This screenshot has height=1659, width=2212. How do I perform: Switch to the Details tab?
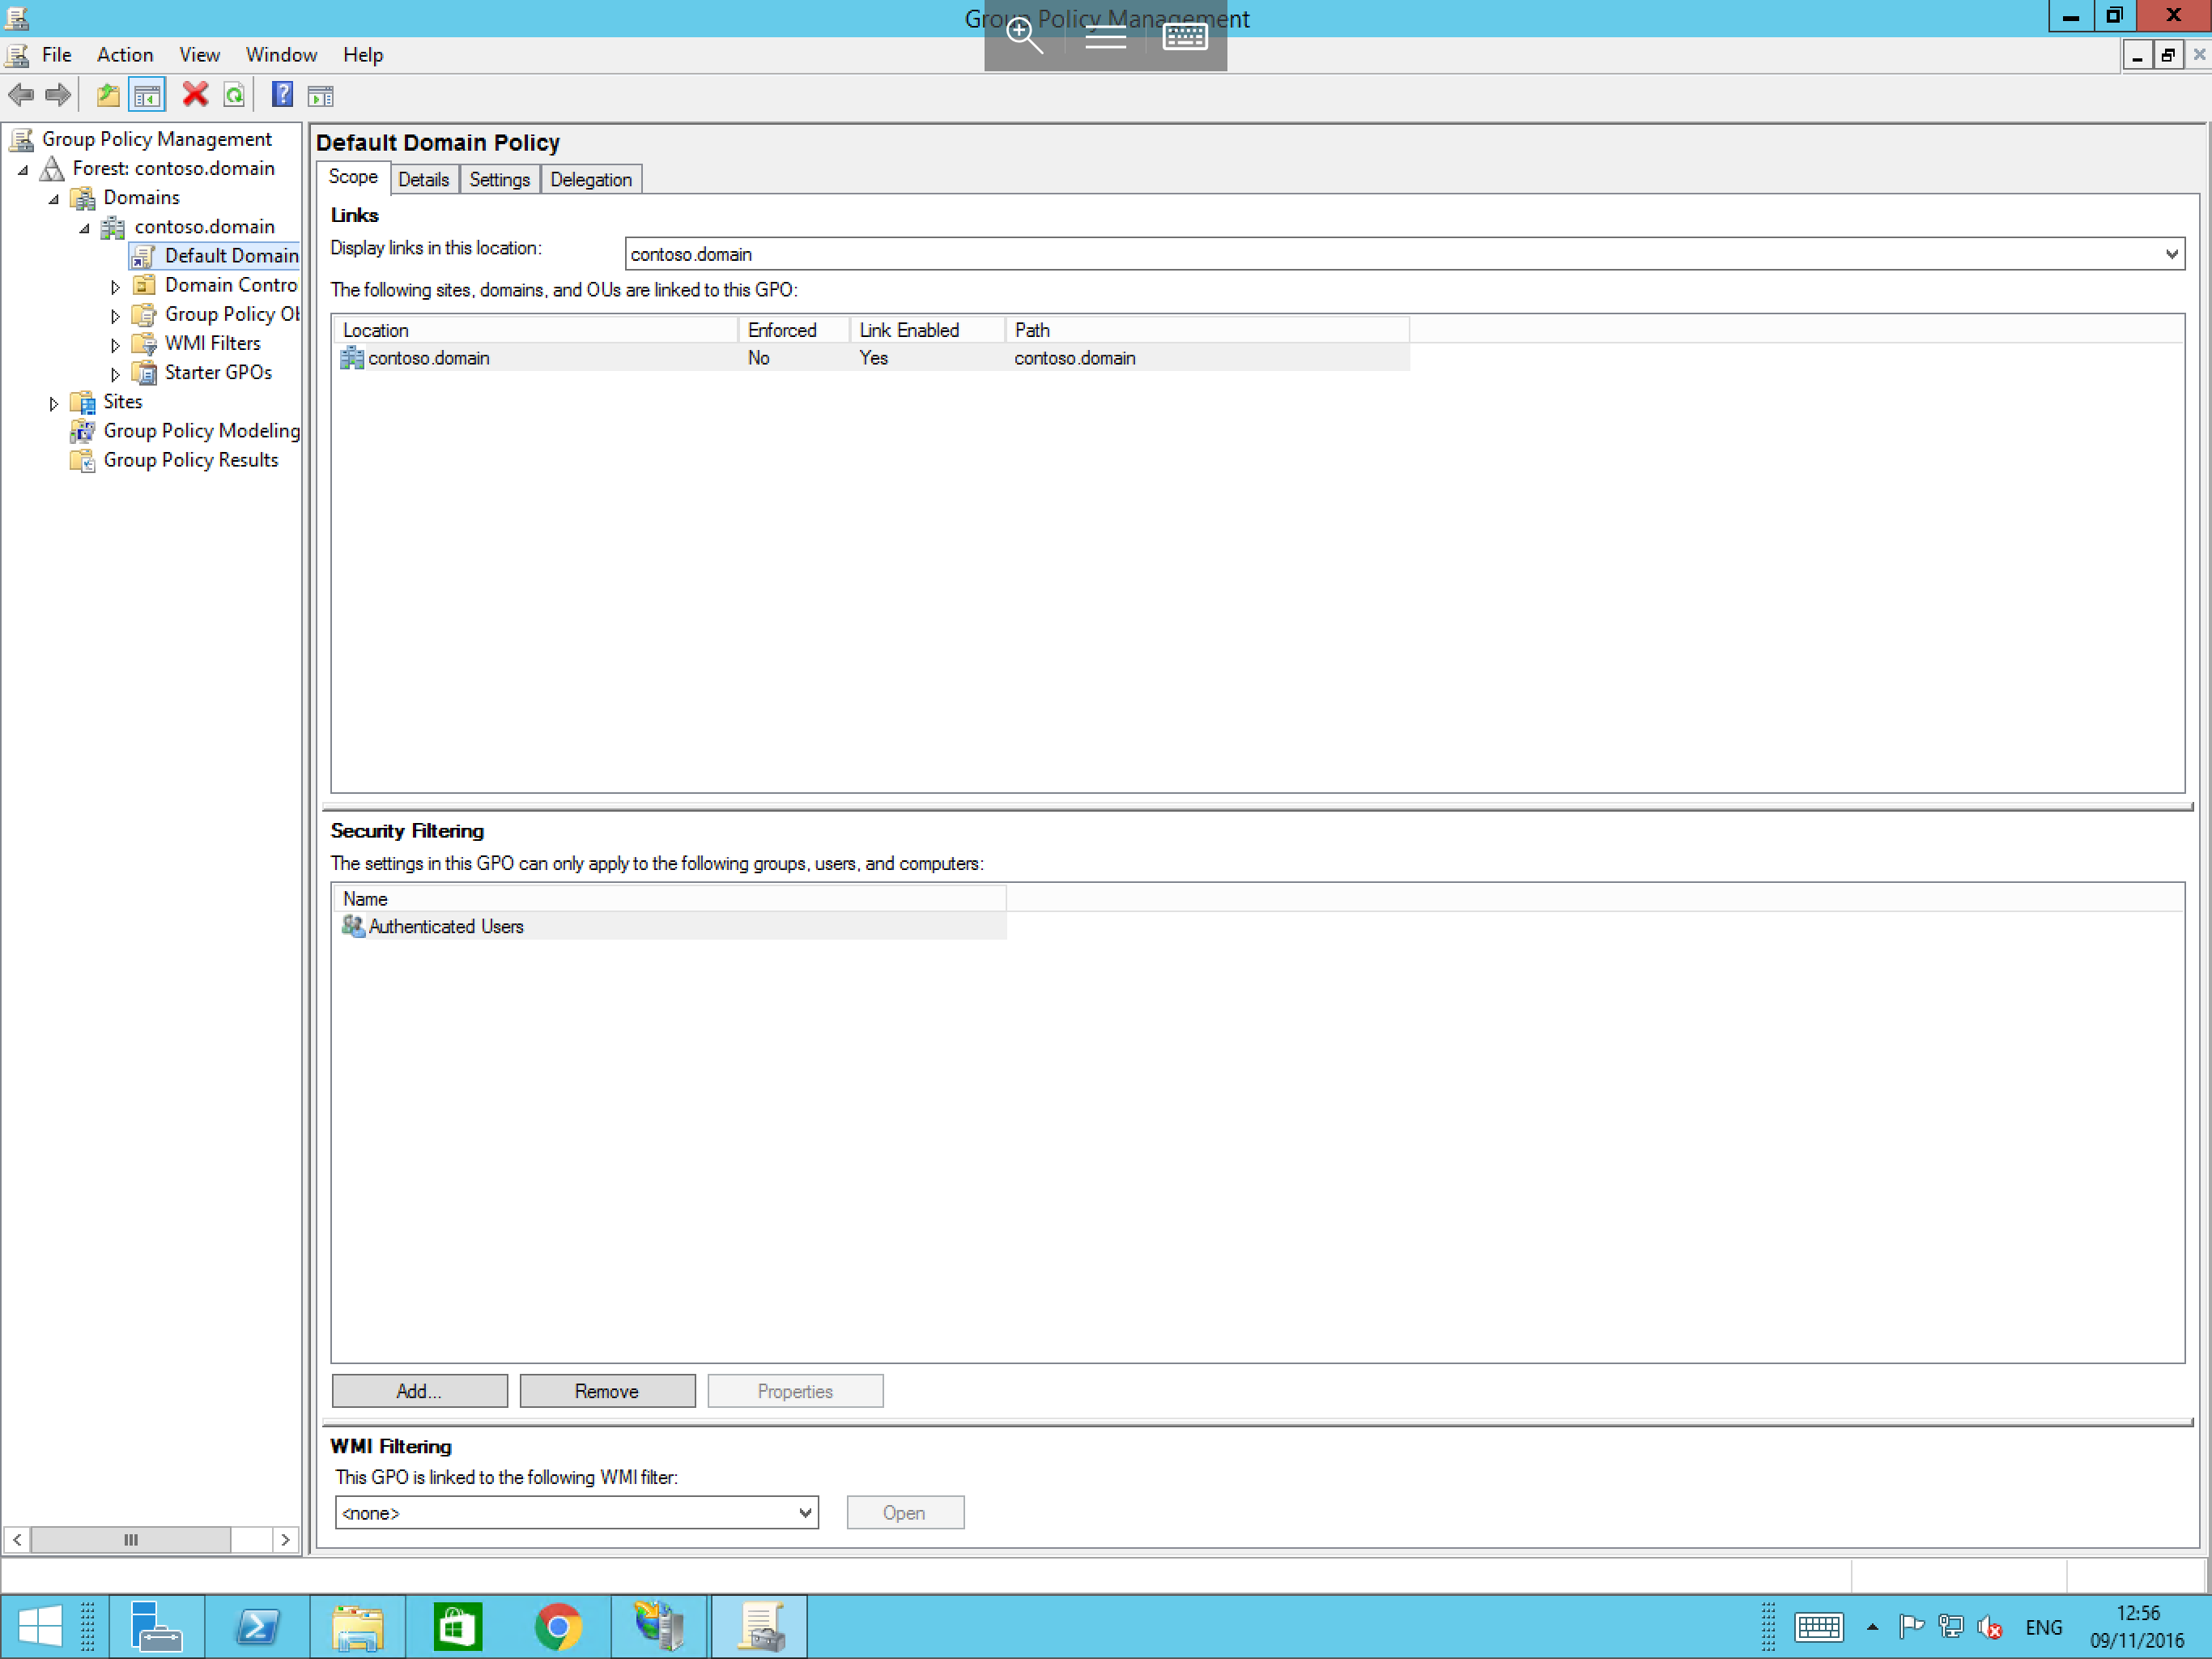(423, 180)
